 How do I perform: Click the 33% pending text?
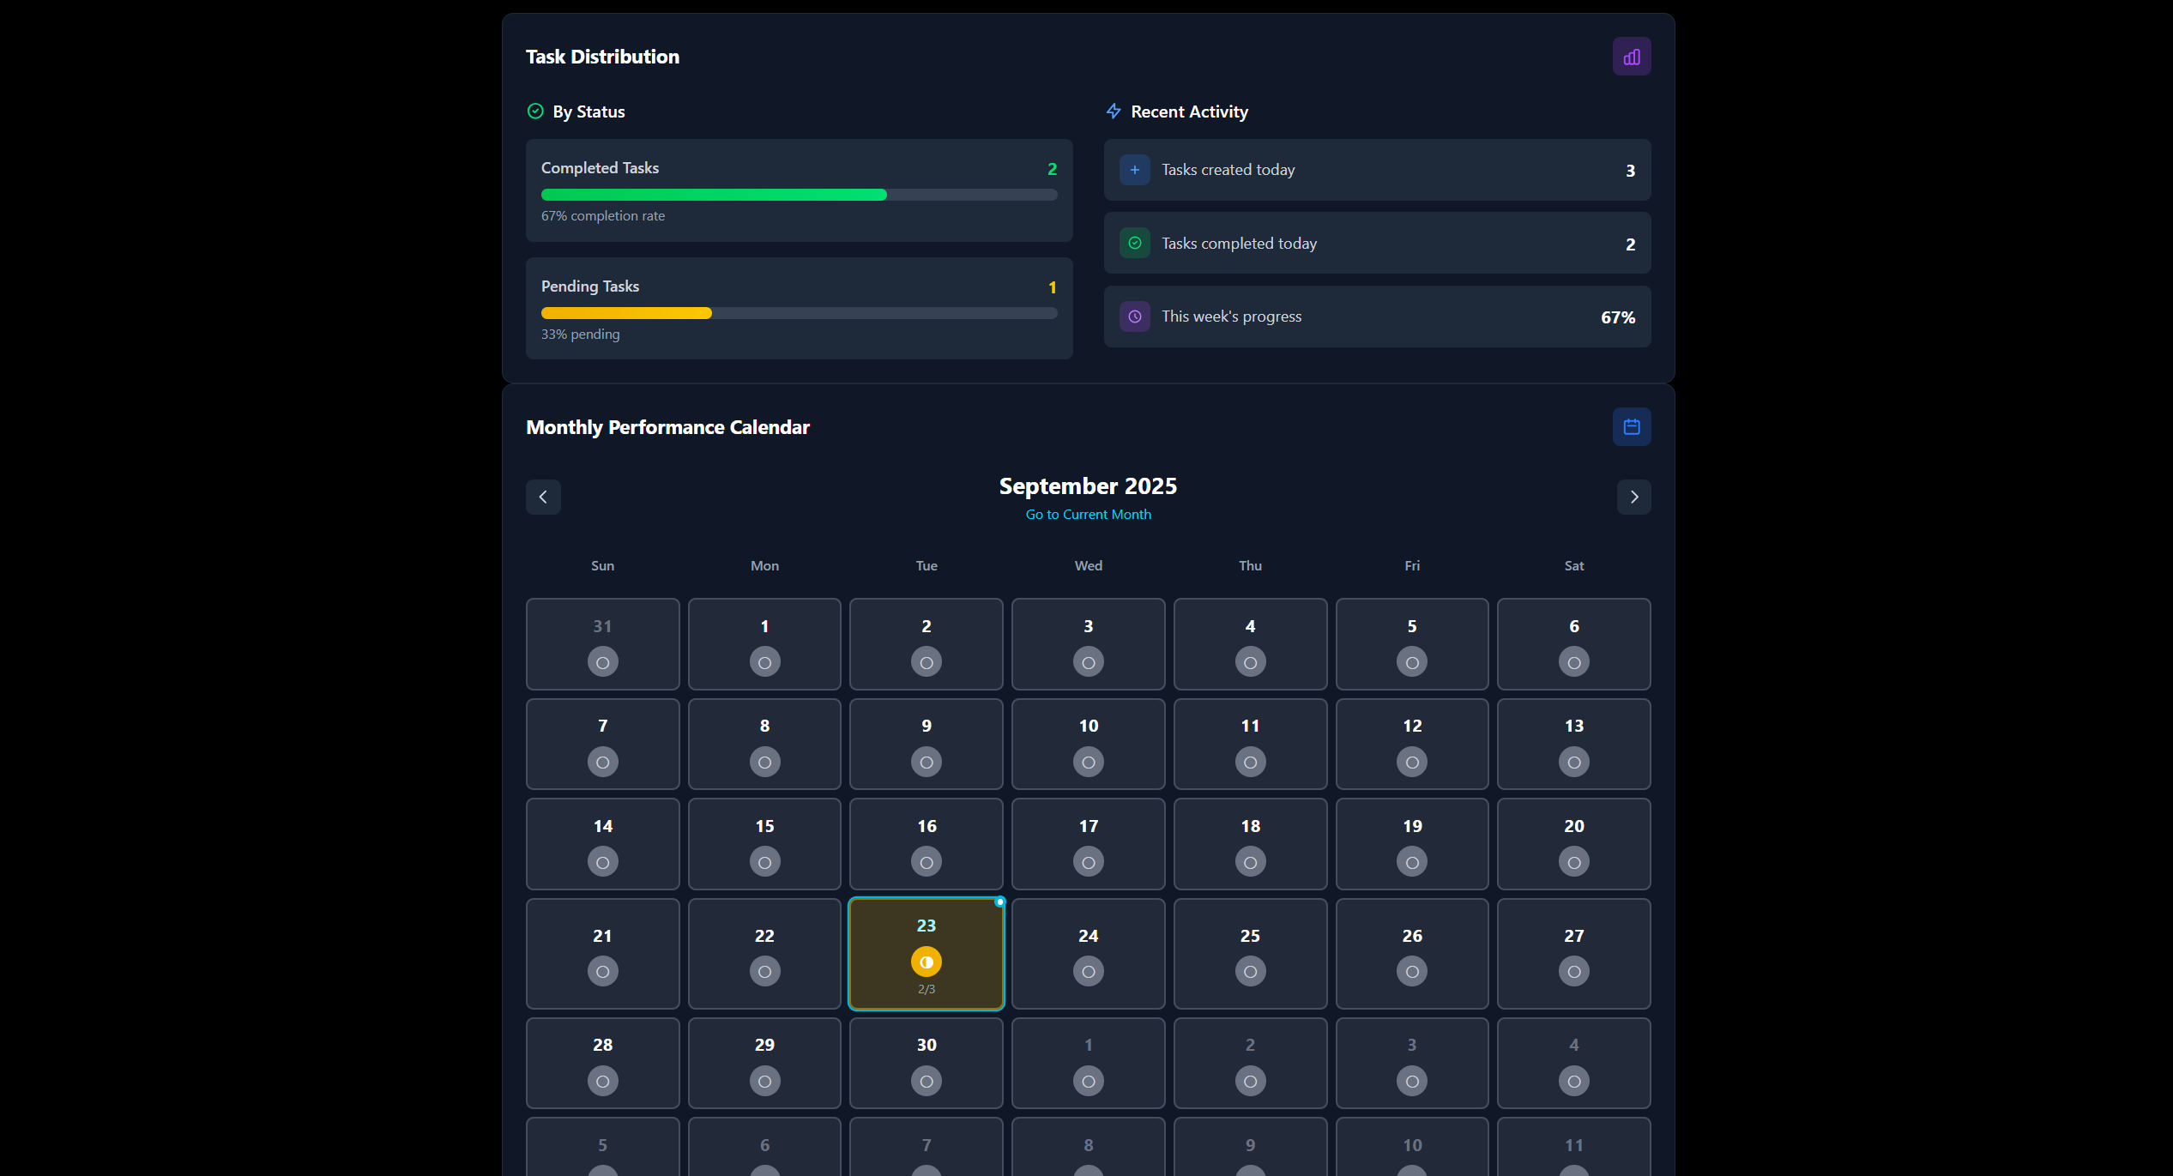(x=580, y=335)
